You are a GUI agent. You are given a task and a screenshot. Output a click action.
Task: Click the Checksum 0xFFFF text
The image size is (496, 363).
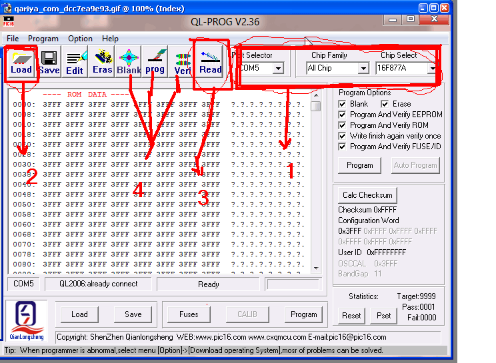[x=367, y=210]
